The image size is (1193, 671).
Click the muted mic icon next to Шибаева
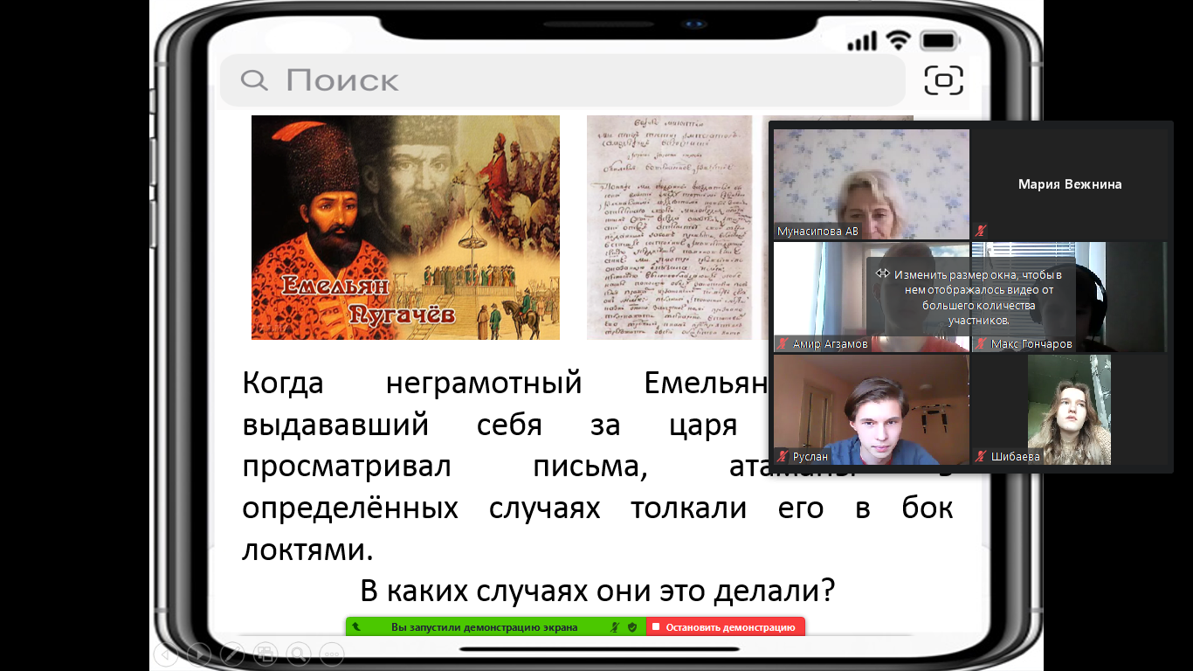[x=981, y=456]
